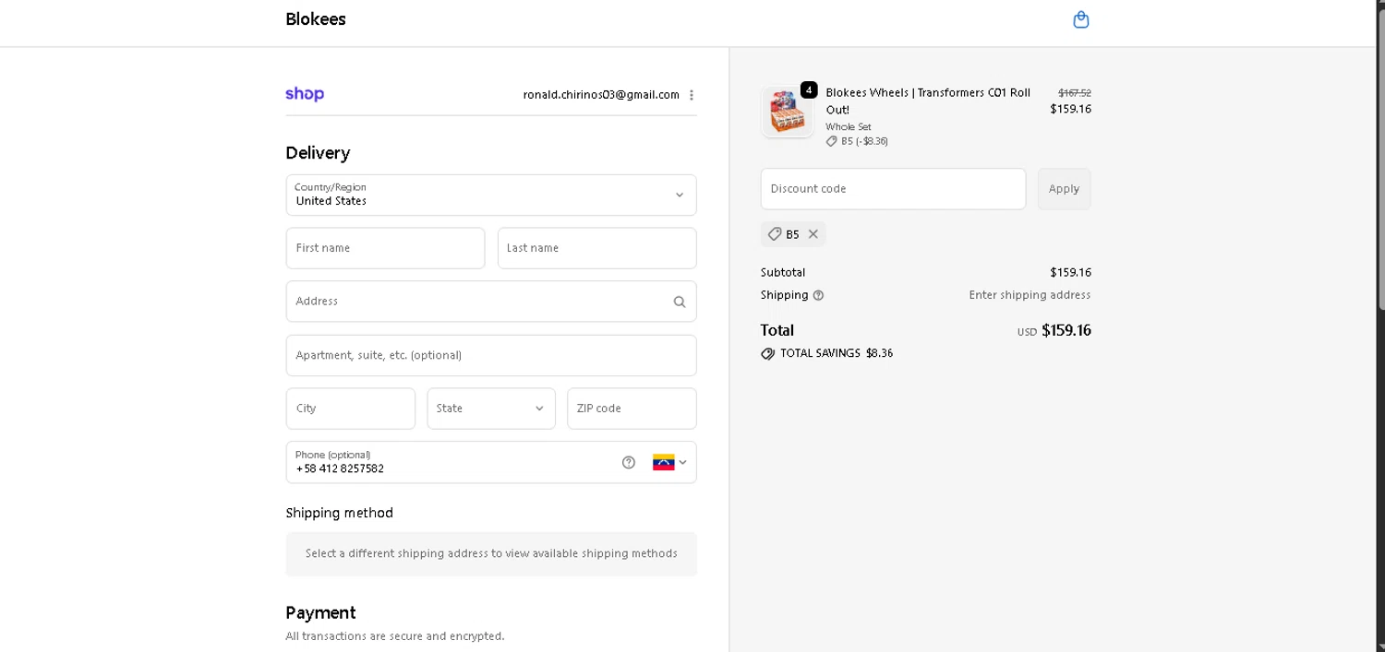Click the quantity badge 4 on product
The width and height of the screenshot is (1385, 652).
809,90
